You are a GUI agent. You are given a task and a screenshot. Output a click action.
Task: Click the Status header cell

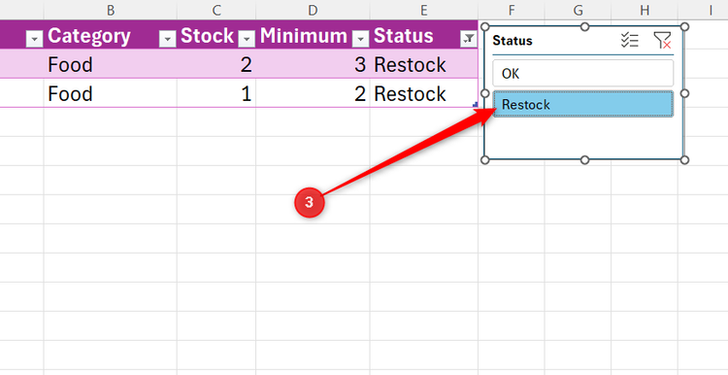tap(424, 35)
